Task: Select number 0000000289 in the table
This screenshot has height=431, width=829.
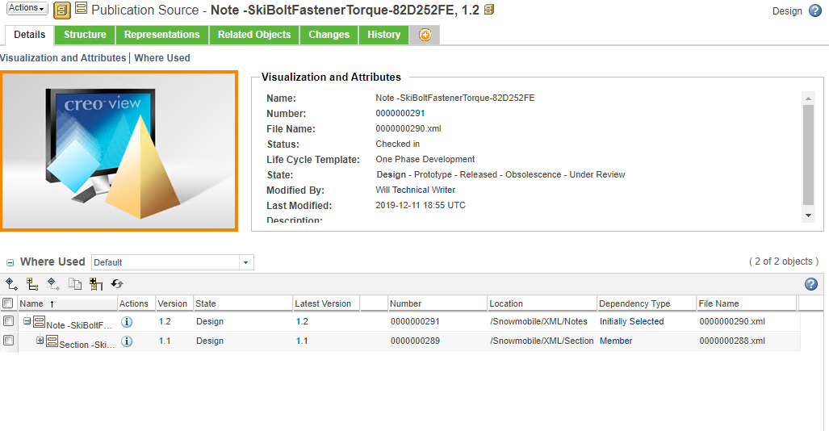Action: [x=415, y=341]
